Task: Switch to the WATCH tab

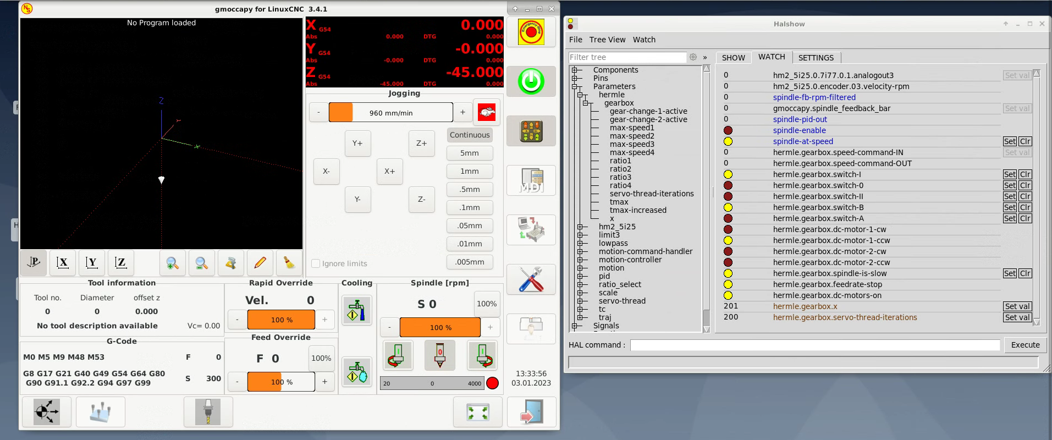Action: pyautogui.click(x=772, y=57)
